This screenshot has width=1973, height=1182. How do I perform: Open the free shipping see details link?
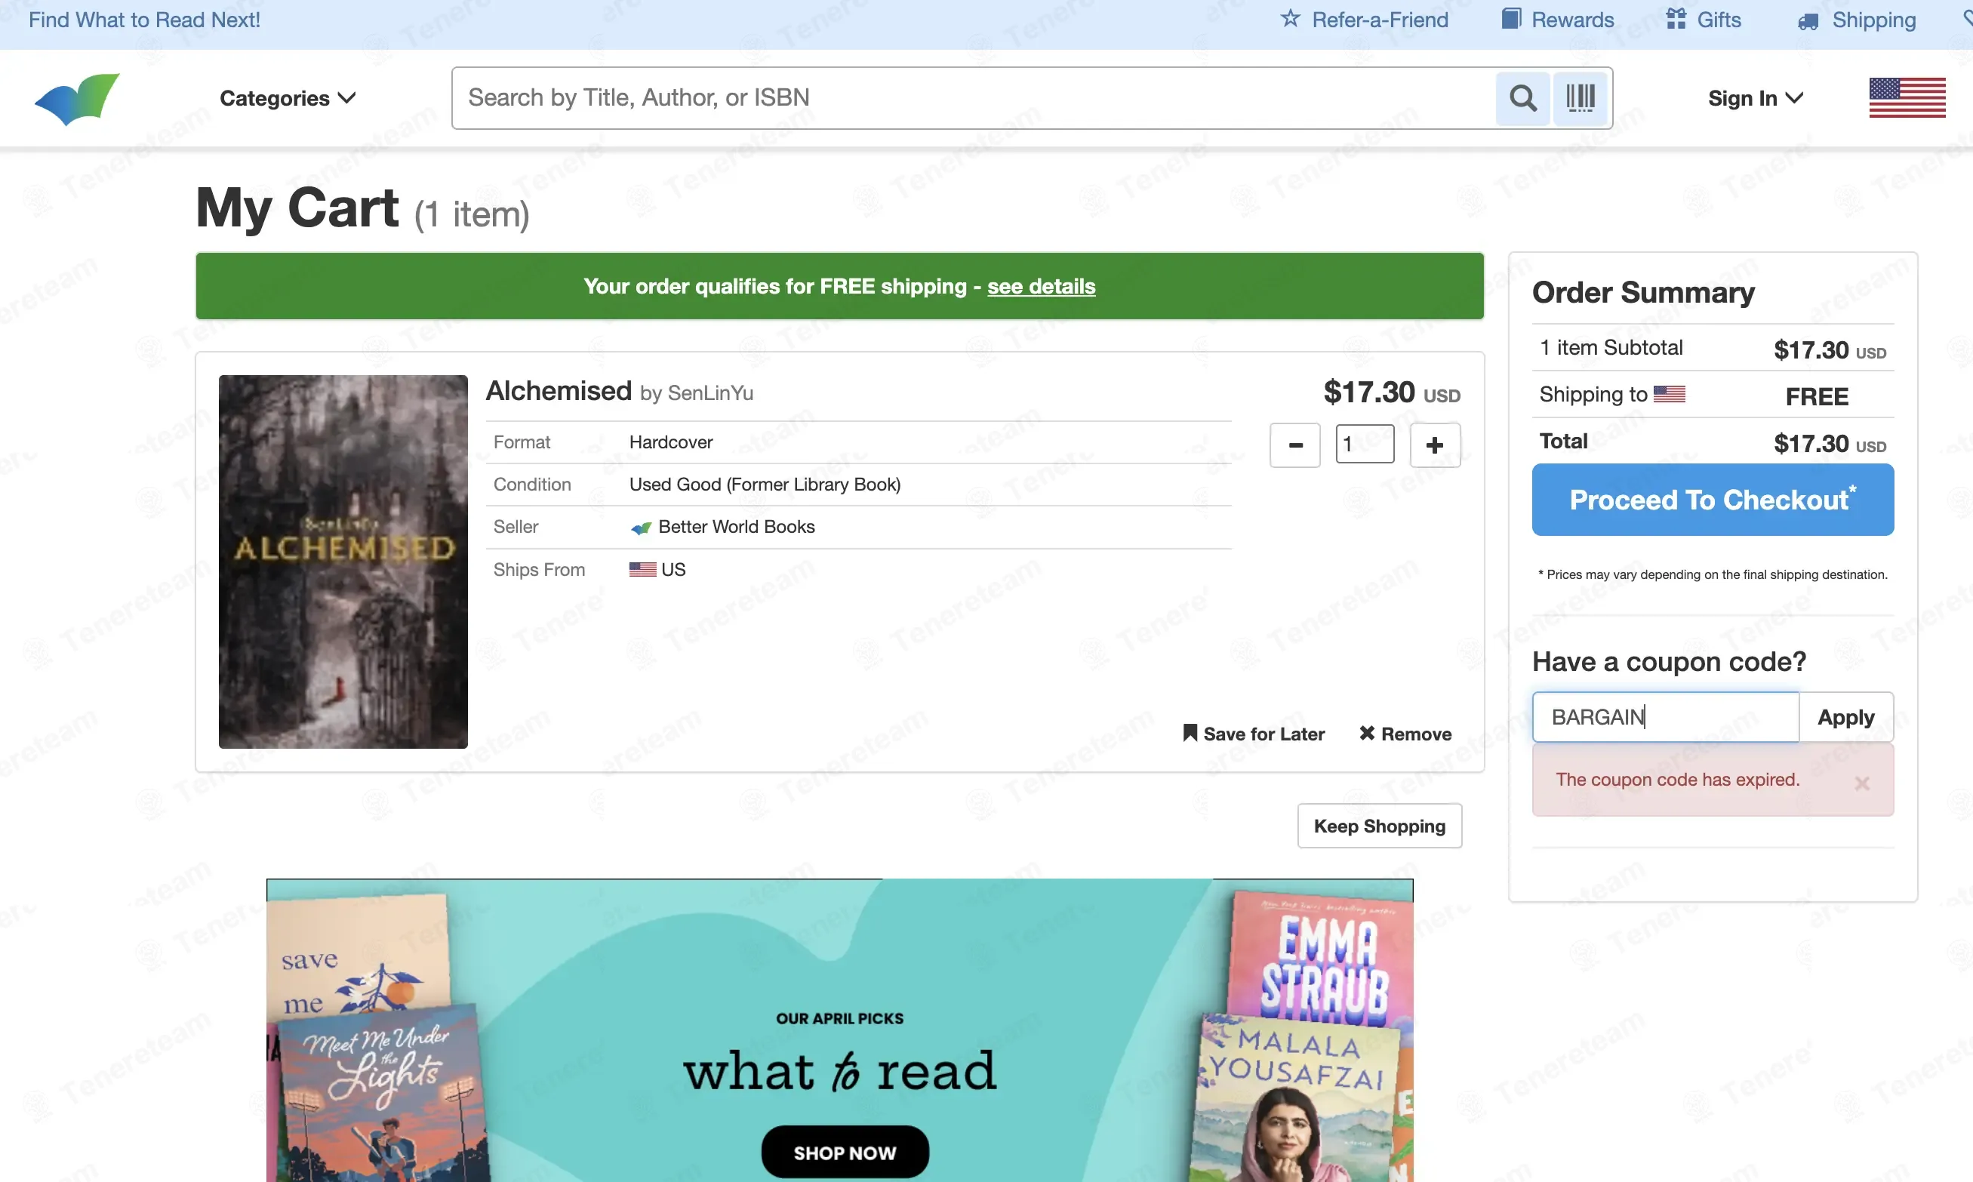point(1041,286)
